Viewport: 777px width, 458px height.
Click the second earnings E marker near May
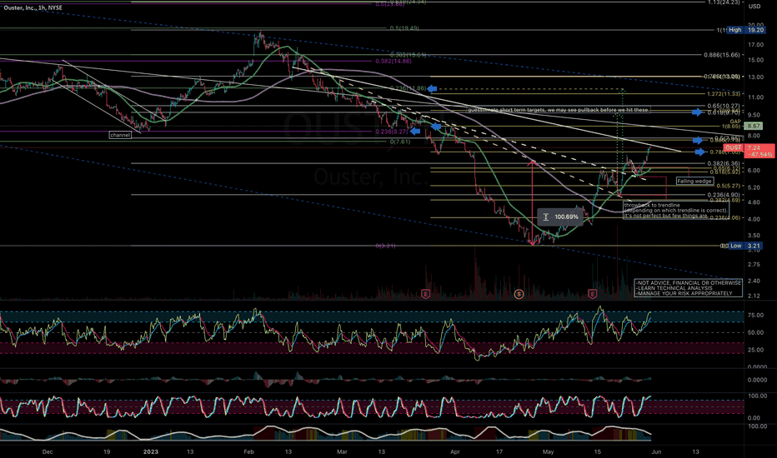point(592,294)
